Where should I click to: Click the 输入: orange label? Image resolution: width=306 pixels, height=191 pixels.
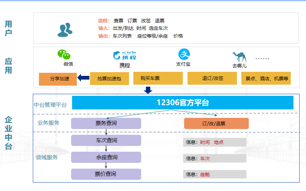coord(104,28)
